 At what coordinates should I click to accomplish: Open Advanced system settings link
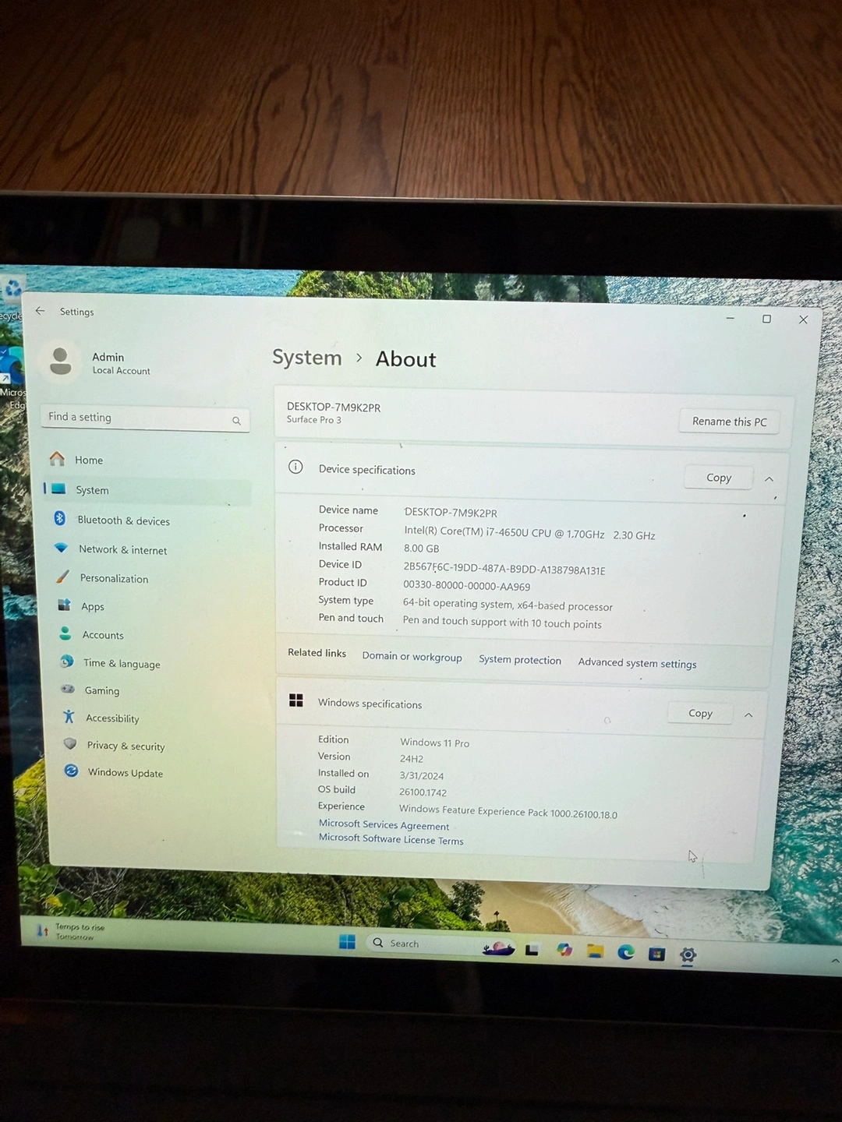[637, 663]
